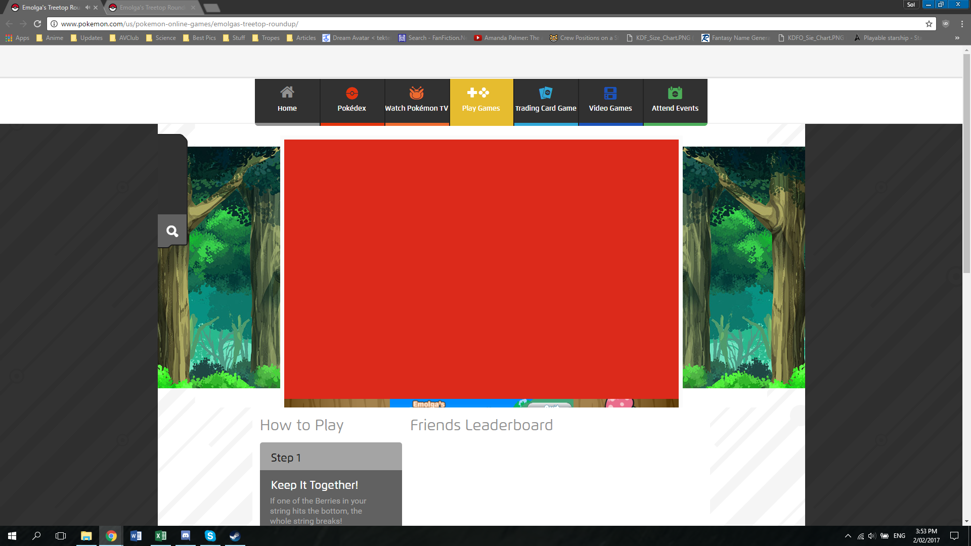Open Steam from the taskbar
The width and height of the screenshot is (971, 546).
(x=235, y=536)
